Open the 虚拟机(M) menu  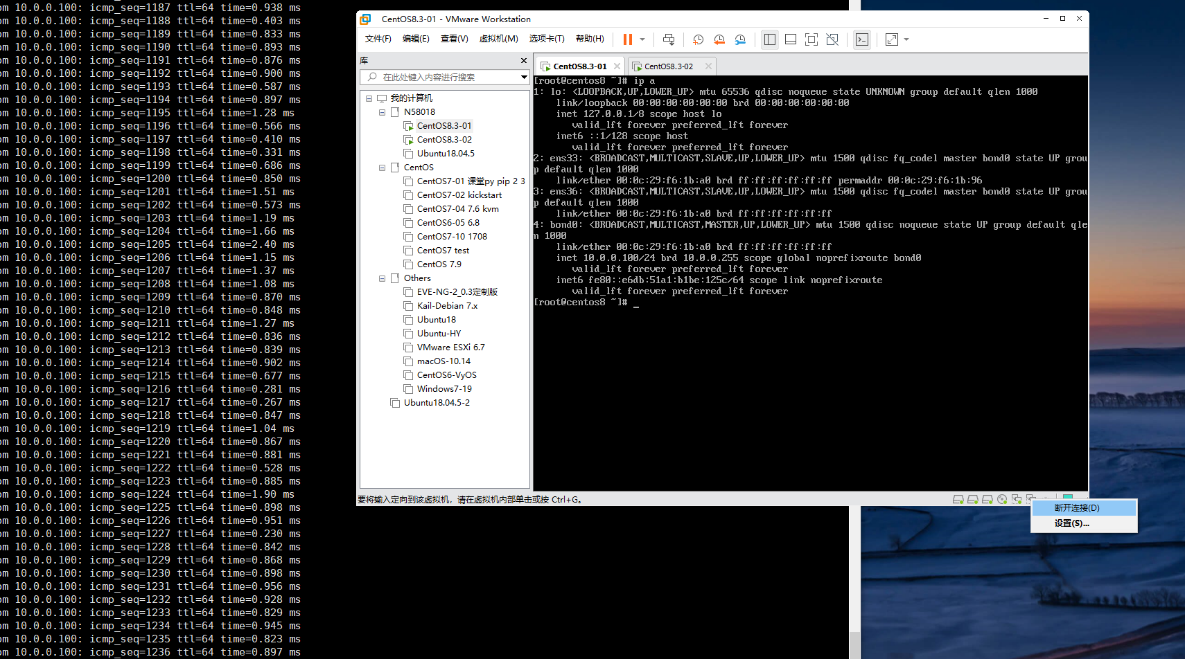point(498,39)
